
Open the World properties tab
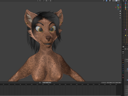[123, 60]
